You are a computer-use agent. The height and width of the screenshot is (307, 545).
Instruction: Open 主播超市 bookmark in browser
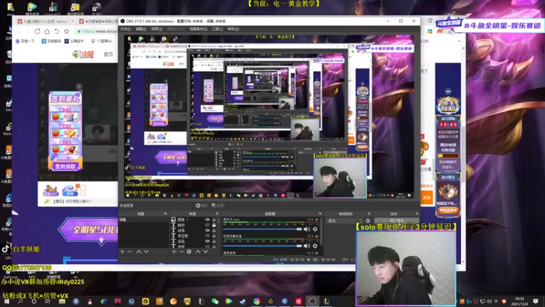(x=74, y=41)
